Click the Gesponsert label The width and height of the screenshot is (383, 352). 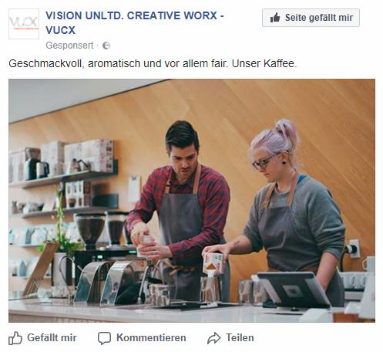(x=69, y=46)
